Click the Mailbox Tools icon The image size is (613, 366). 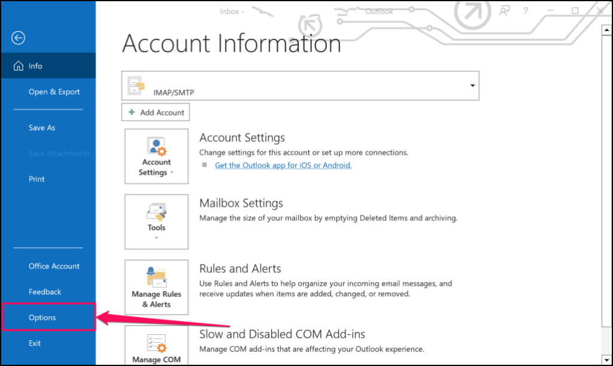click(156, 212)
